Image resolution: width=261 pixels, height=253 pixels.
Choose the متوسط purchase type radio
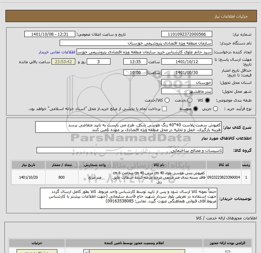[196, 109]
